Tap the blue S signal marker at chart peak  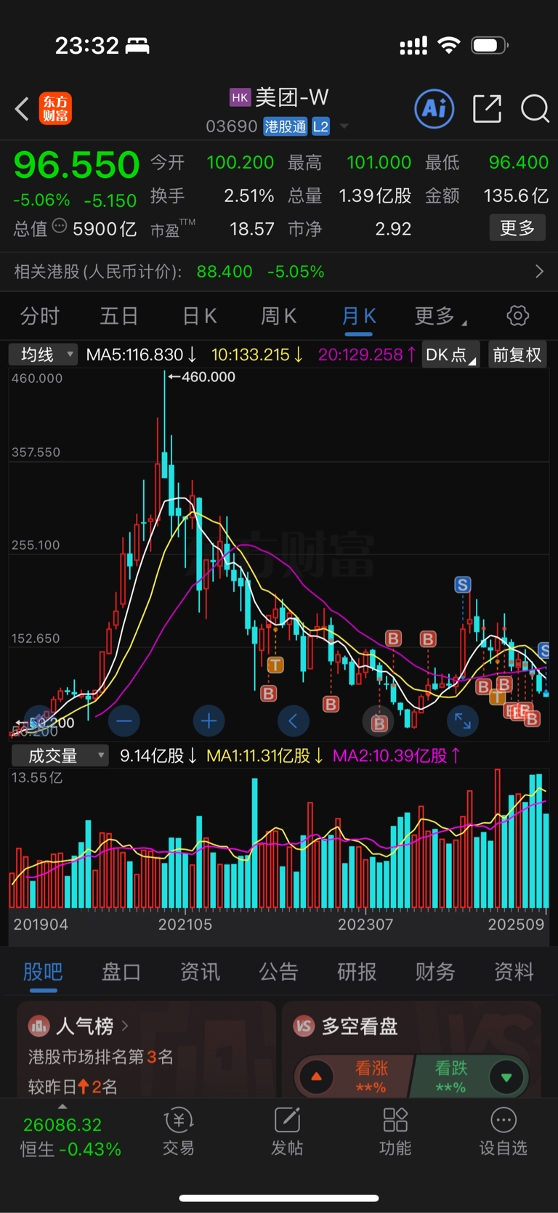click(463, 584)
